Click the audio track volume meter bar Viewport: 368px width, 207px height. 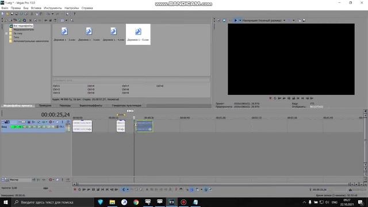tap(34, 126)
